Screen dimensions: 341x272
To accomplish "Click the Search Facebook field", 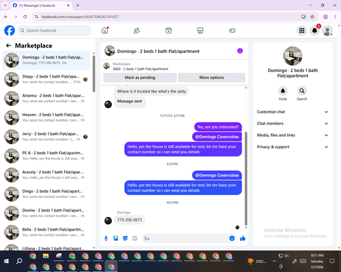I will 55,31.
